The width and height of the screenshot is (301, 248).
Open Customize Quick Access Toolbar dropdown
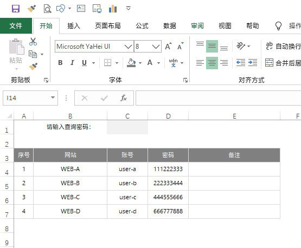point(128,8)
